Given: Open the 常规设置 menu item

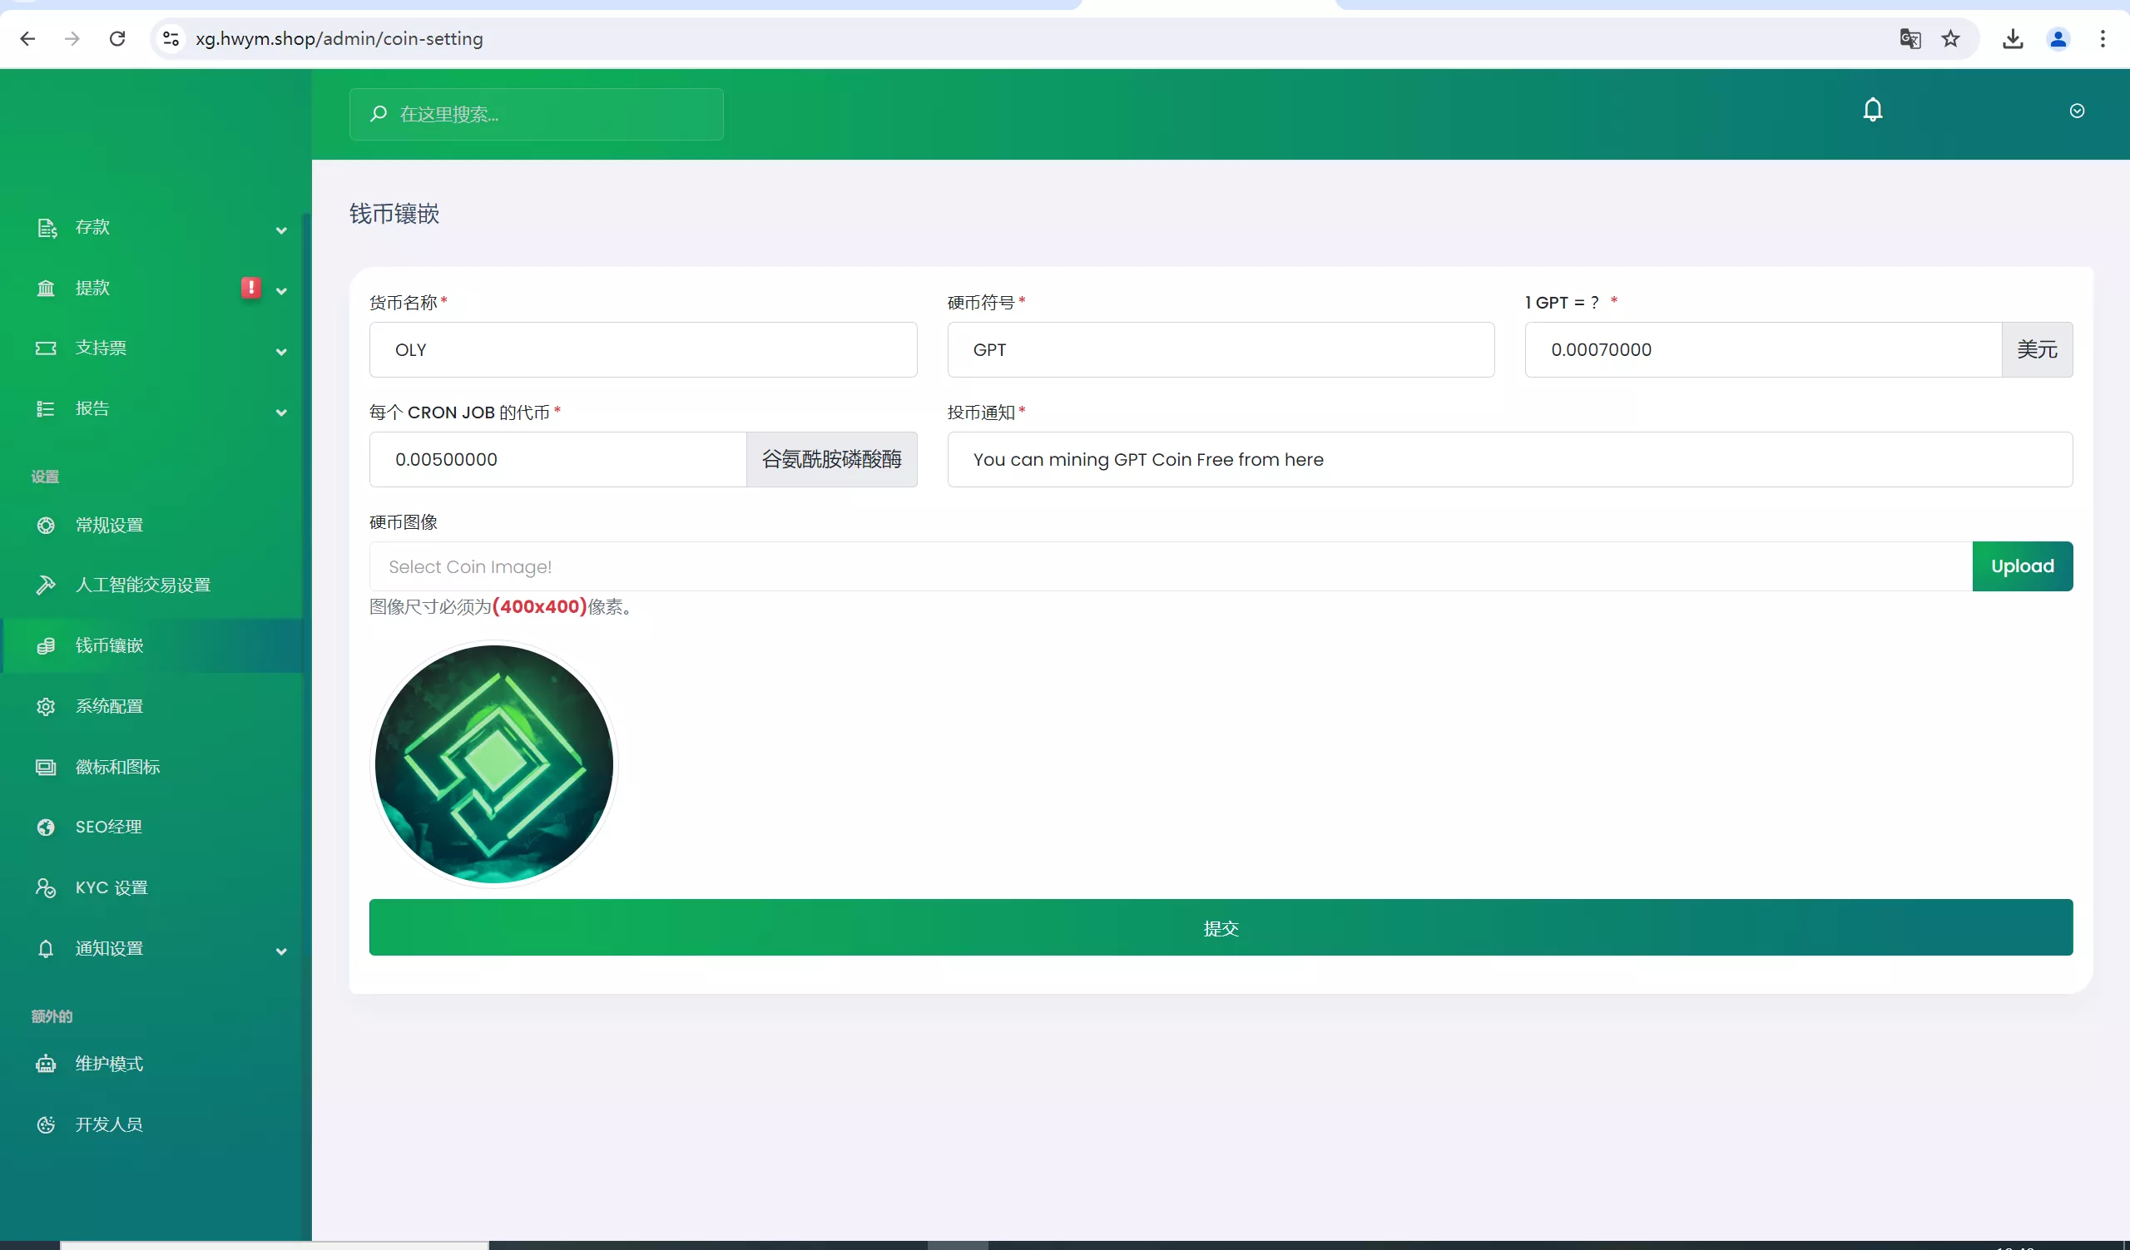Looking at the screenshot, I should tap(109, 526).
